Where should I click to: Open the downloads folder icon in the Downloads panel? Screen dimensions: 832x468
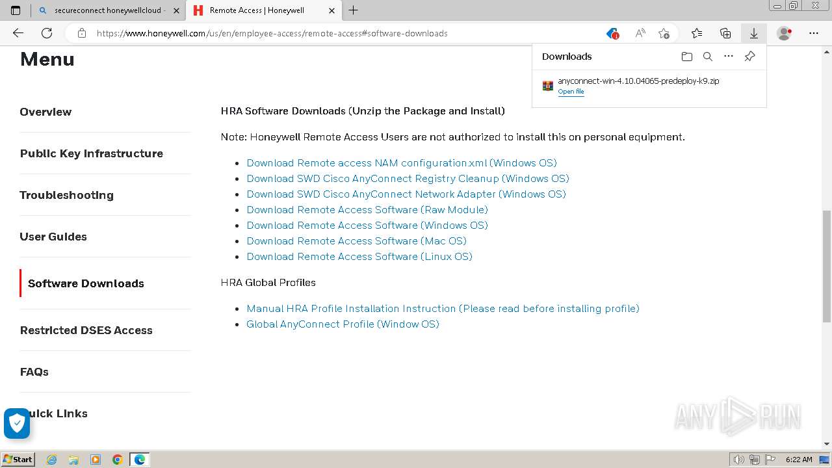[687, 57]
